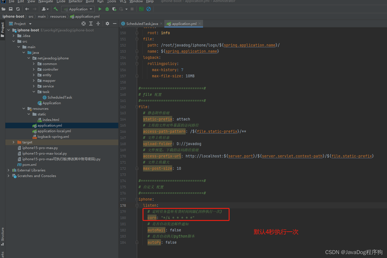Start debugging with the bug icon
The height and width of the screenshot is (258, 387).
tap(107, 9)
